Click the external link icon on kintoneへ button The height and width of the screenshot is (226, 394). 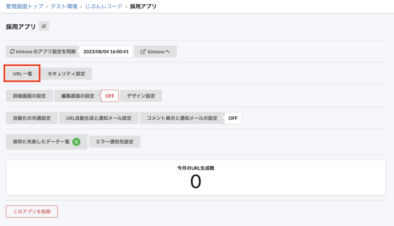point(143,51)
